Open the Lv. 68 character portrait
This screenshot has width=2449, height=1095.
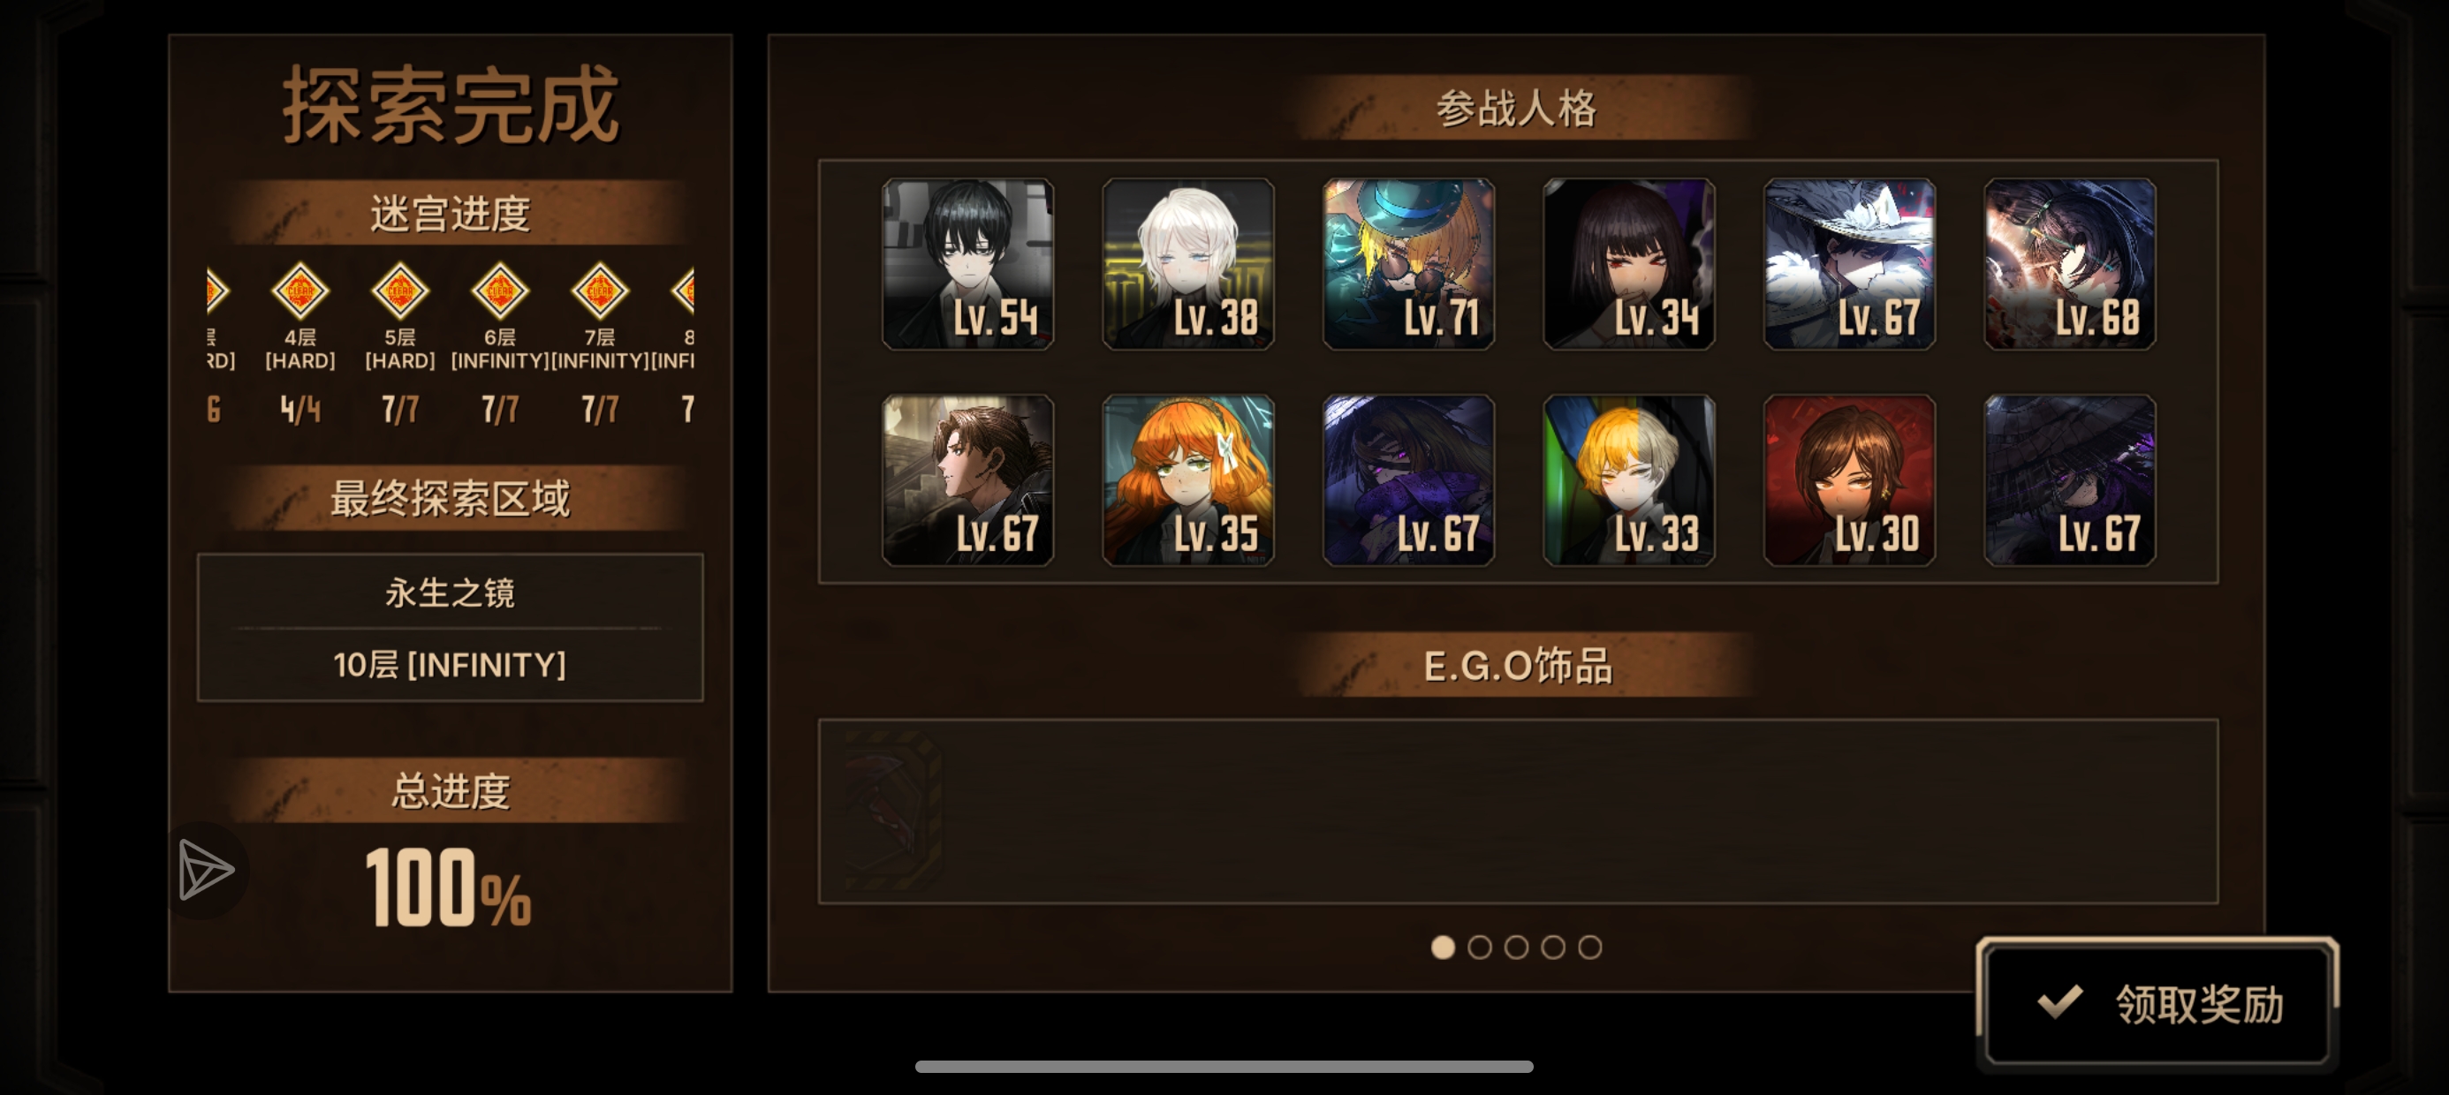[x=2070, y=264]
